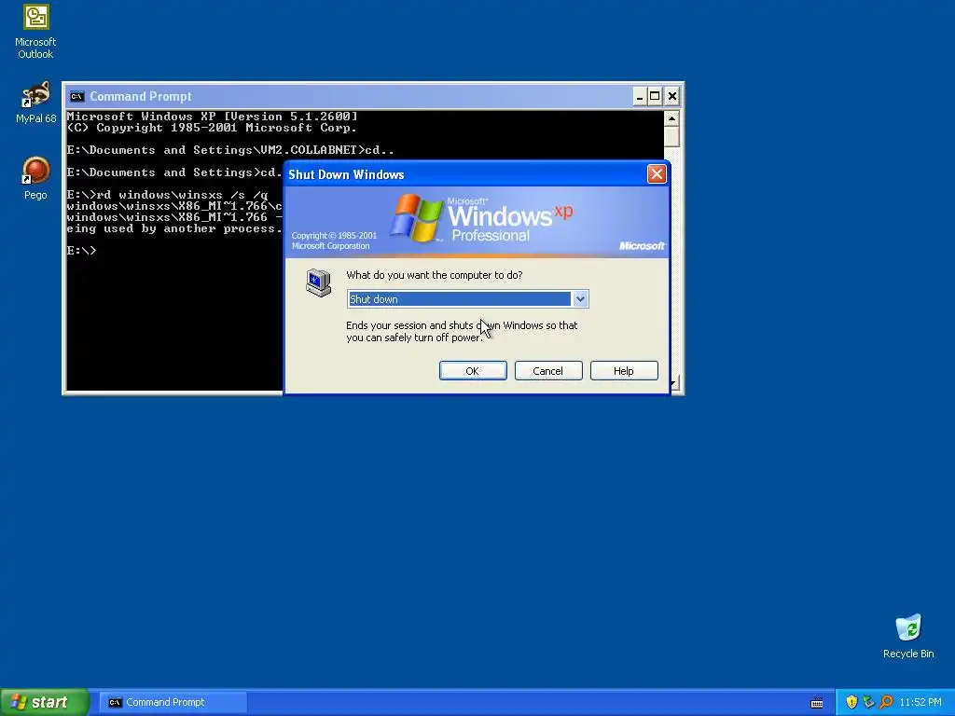Open Help in the shutdown dialog
Image resolution: width=955 pixels, height=716 pixels.
[624, 371]
